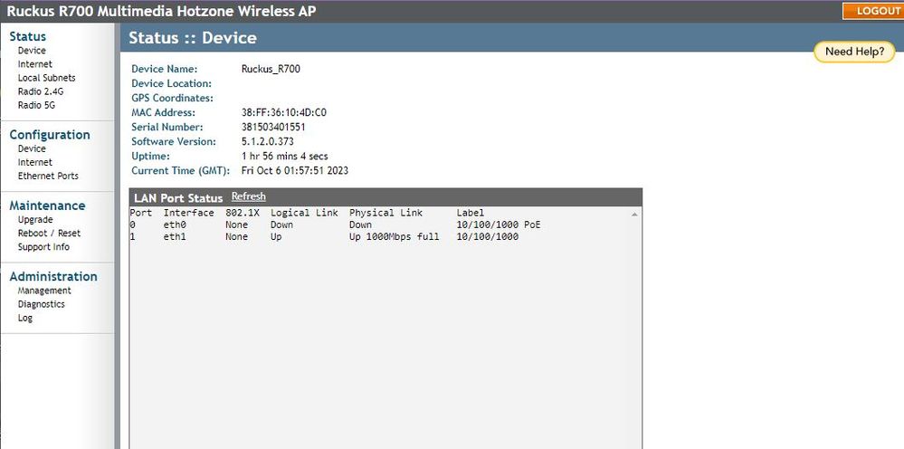View Radio 5G status
The height and width of the screenshot is (449, 904).
(x=36, y=105)
